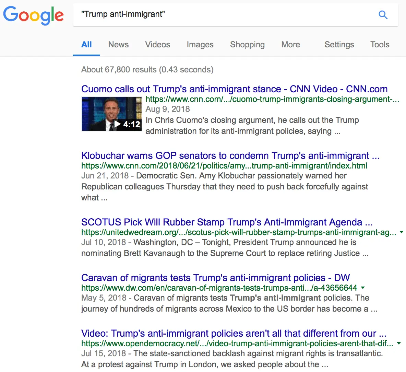The width and height of the screenshot is (406, 372).
Task: Open search Settings
Action: (339, 45)
